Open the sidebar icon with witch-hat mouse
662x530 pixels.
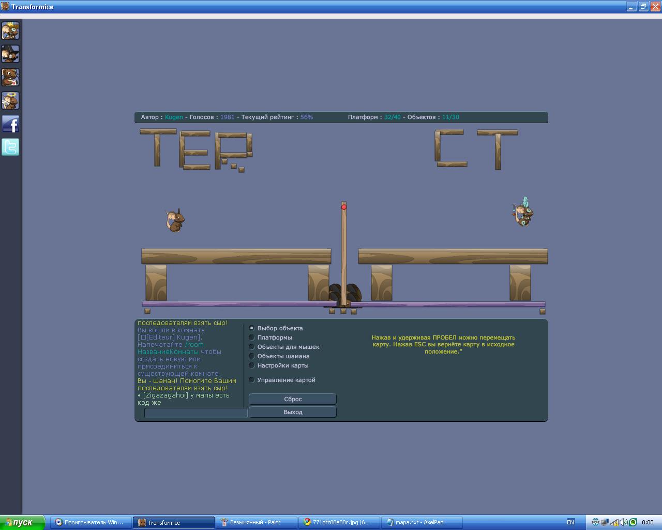tap(10, 54)
